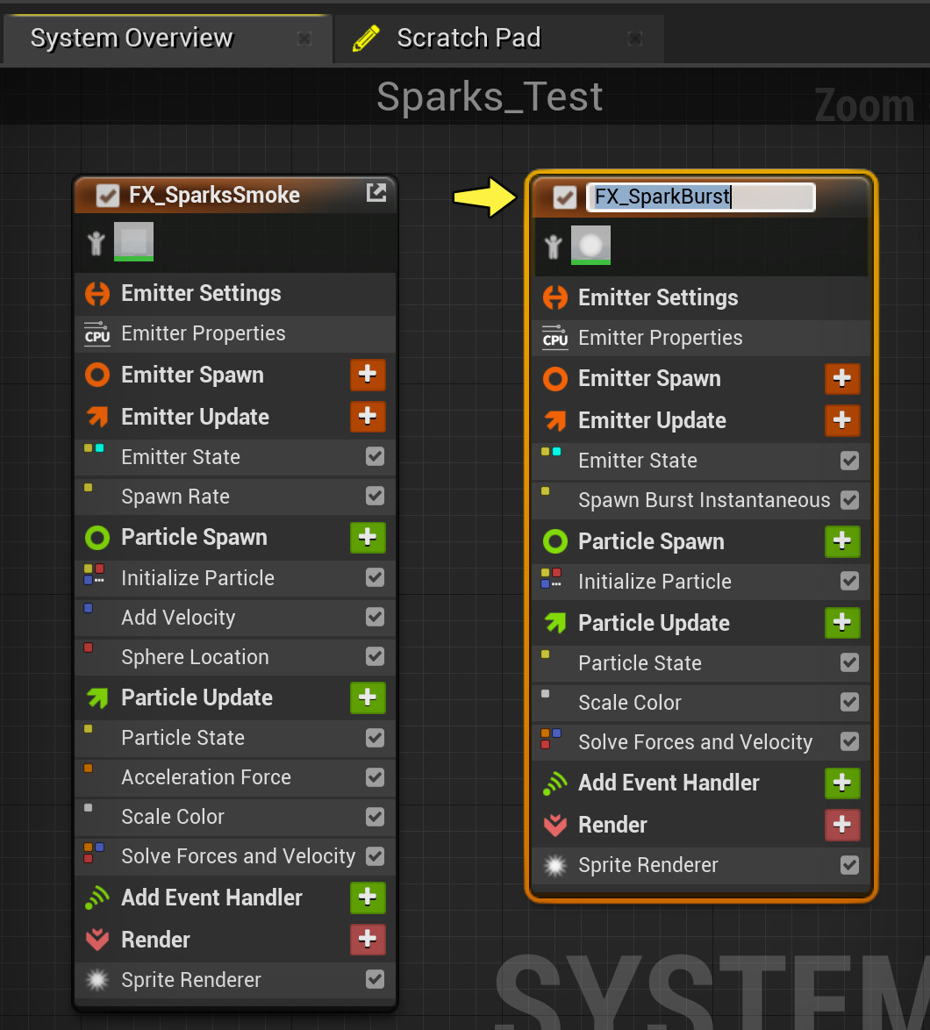Image resolution: width=930 pixels, height=1030 pixels.
Task: Disable the FX_SparksSmoke emitter checkbox
Action: pyautogui.click(x=108, y=195)
